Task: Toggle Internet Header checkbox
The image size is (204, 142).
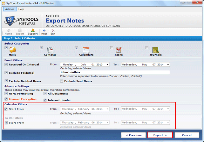Action: 45,100
